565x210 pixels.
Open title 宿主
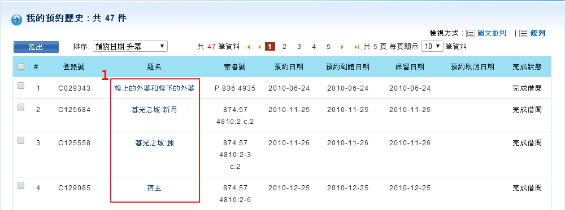(155, 187)
